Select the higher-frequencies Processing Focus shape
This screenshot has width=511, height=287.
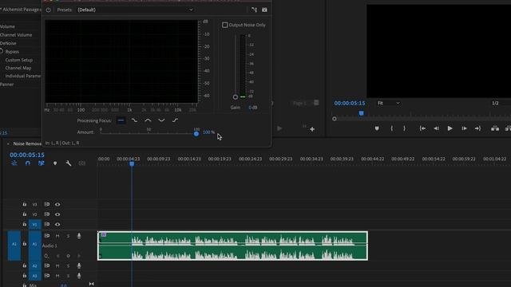176,120
